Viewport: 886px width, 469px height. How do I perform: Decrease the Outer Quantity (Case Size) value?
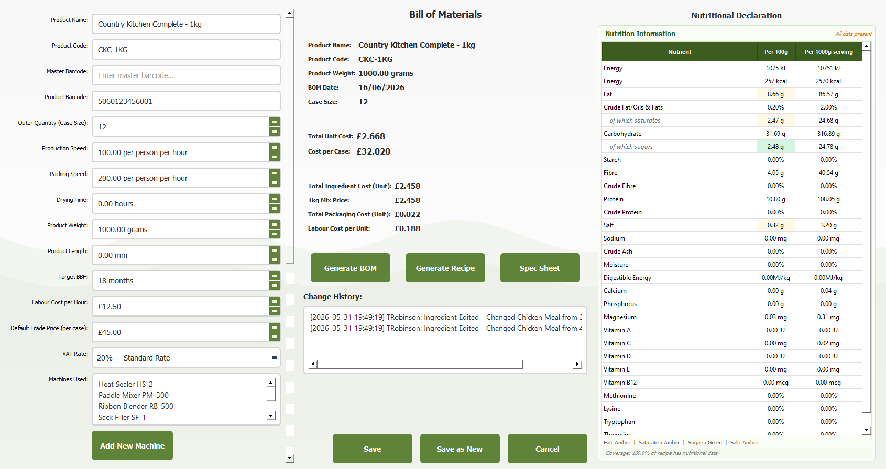tap(275, 131)
